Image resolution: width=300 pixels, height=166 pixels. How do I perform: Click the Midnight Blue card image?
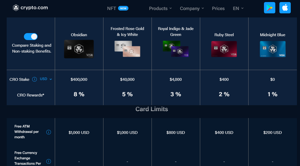click(272, 49)
